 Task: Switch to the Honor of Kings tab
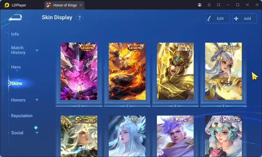click(64, 5)
